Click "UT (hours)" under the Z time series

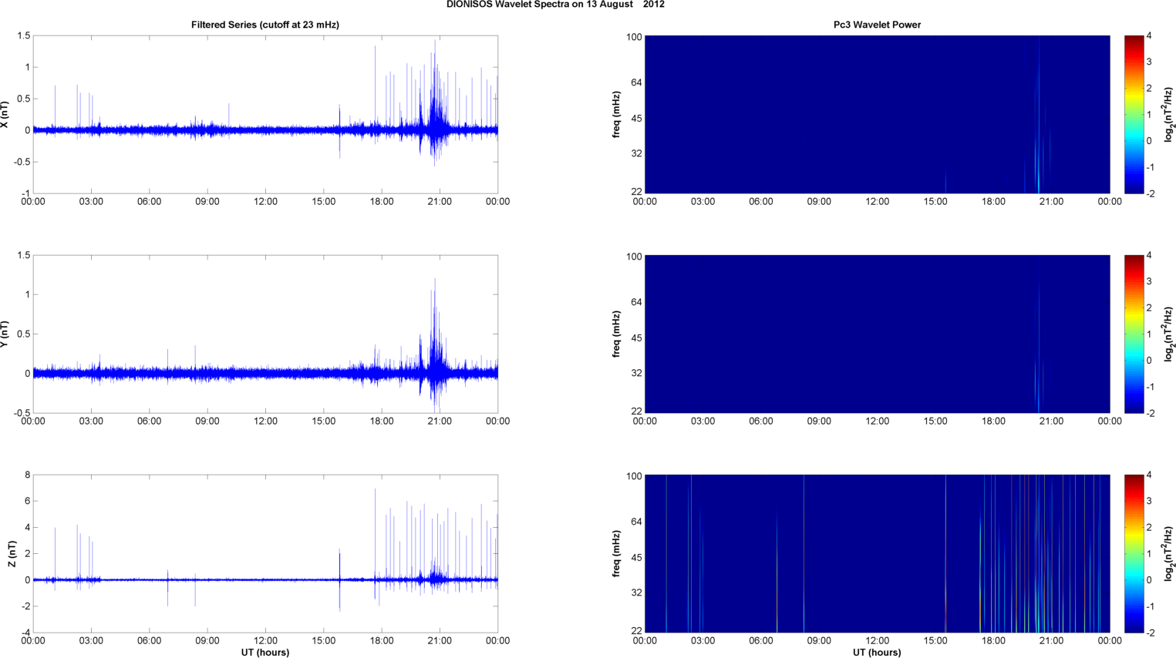[265, 652]
